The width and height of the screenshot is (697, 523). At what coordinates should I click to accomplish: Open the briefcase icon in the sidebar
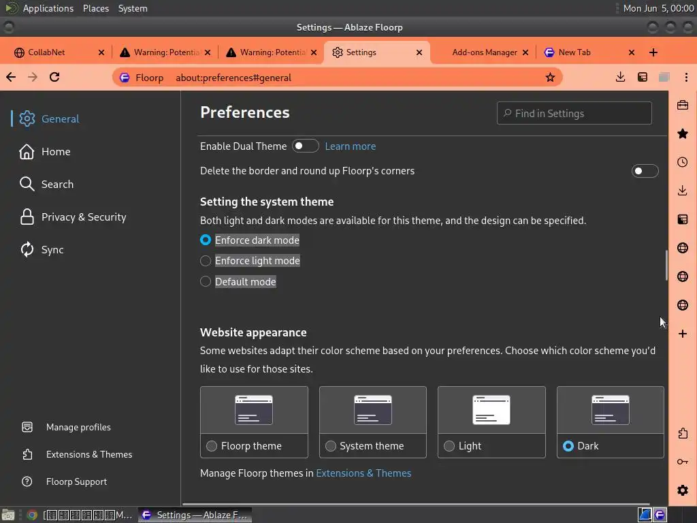(x=683, y=106)
